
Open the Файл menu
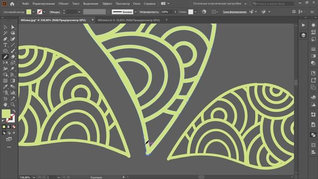(x=25, y=3)
